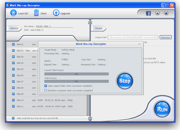Uncheck title:06 checkbox
Viewport: 180px width, 130px height.
(x=13, y=76)
